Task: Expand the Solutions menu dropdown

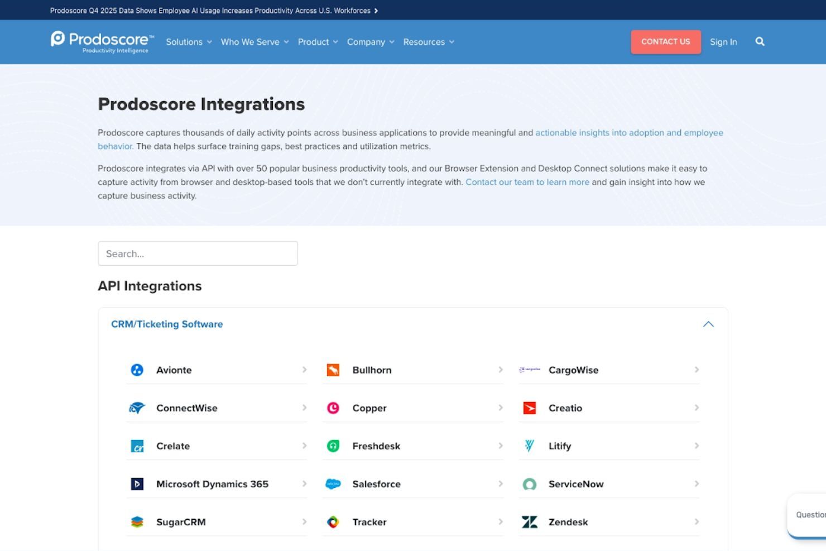Action: [x=189, y=42]
